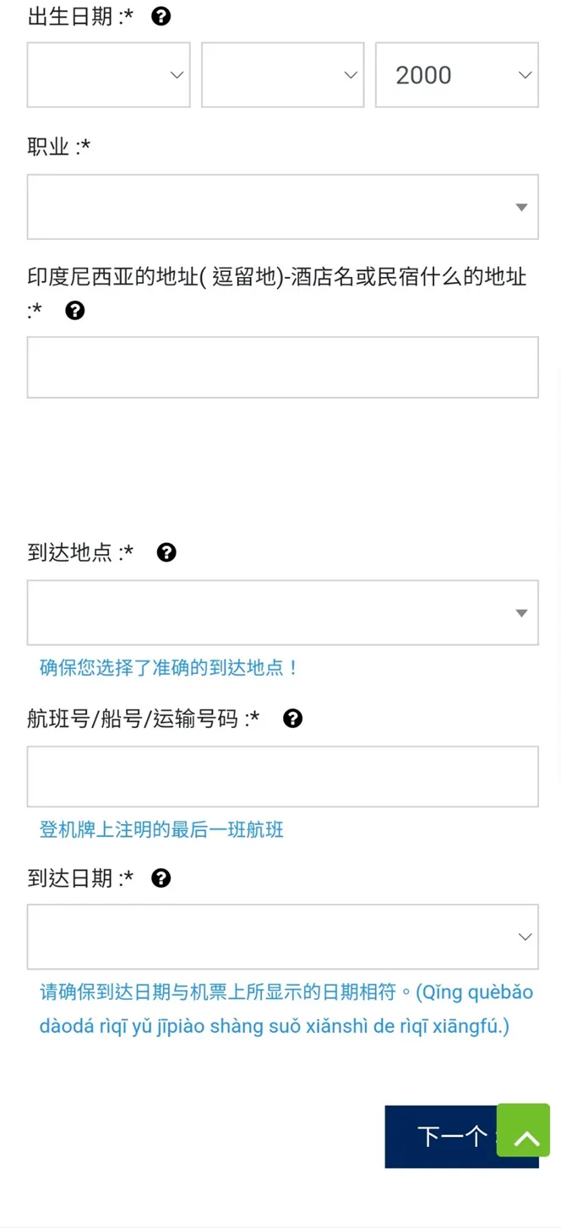The width and height of the screenshot is (561, 1228).
Task: Click the green scroll-to-top arrow
Action: click(523, 1130)
